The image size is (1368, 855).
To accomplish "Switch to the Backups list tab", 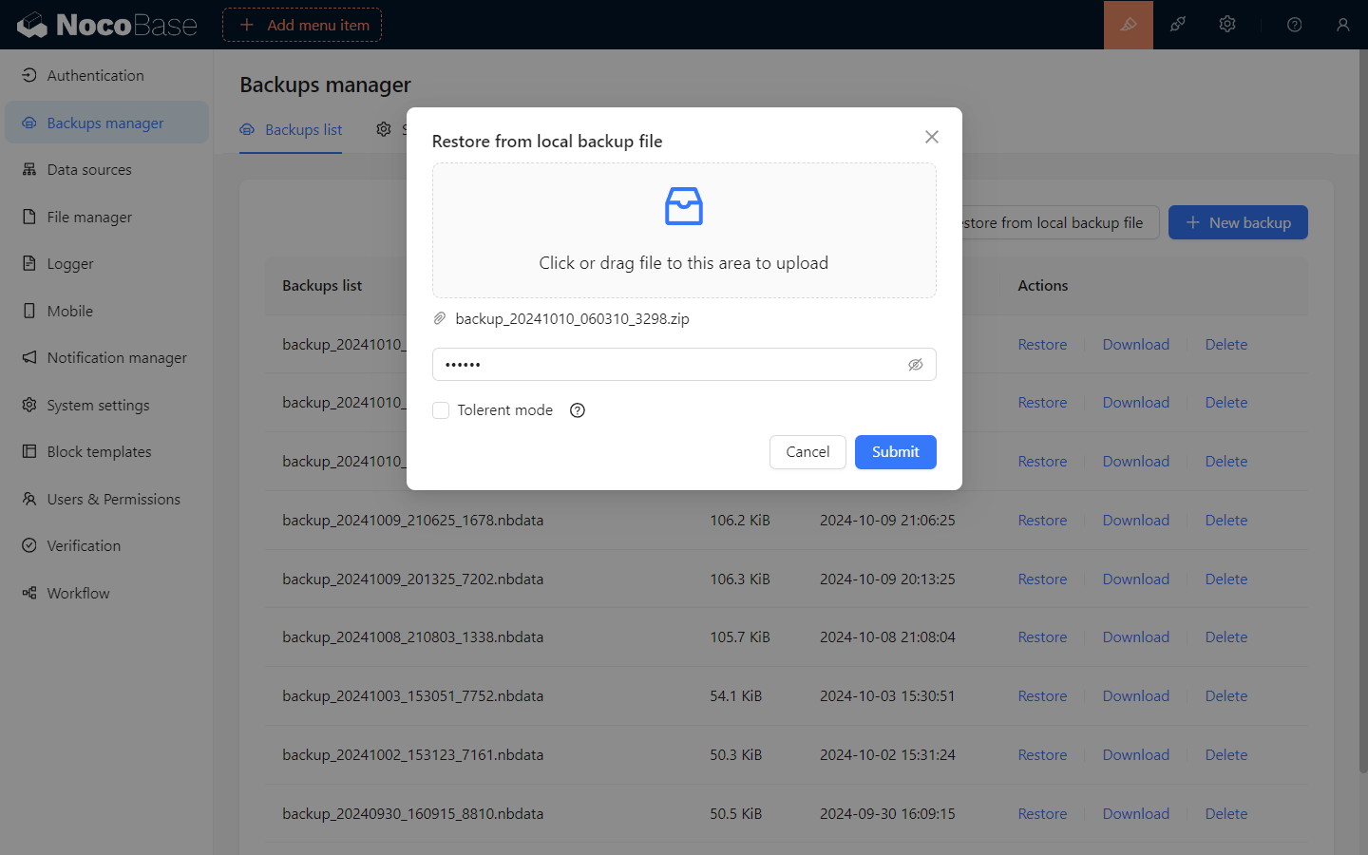I will (x=292, y=130).
